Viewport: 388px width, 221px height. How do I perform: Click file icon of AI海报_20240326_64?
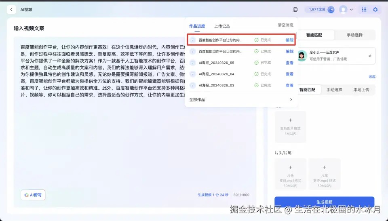click(193, 74)
